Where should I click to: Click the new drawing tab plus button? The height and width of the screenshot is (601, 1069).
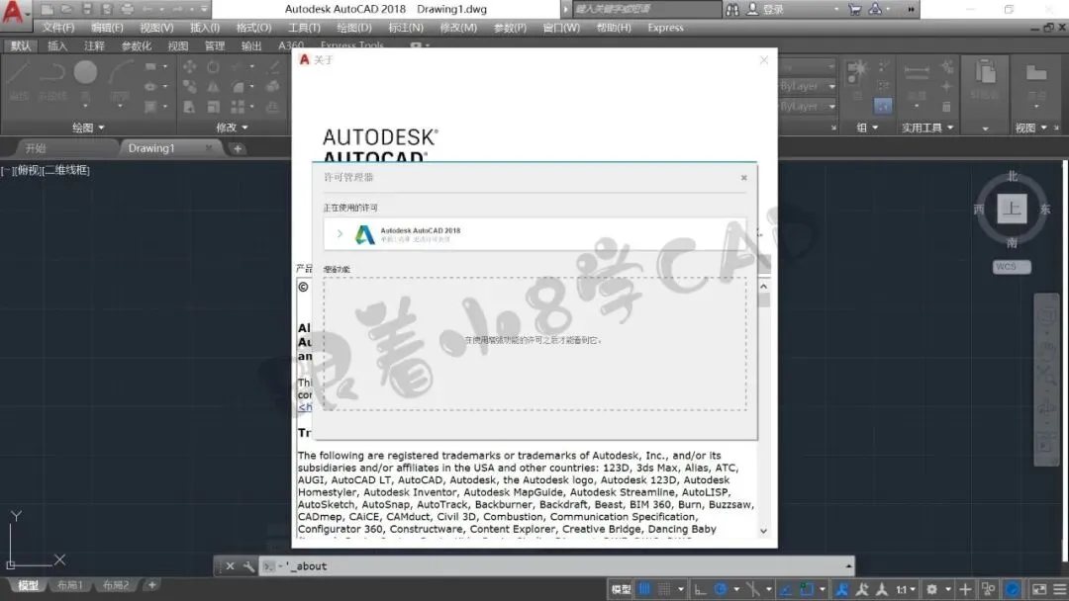(x=238, y=148)
